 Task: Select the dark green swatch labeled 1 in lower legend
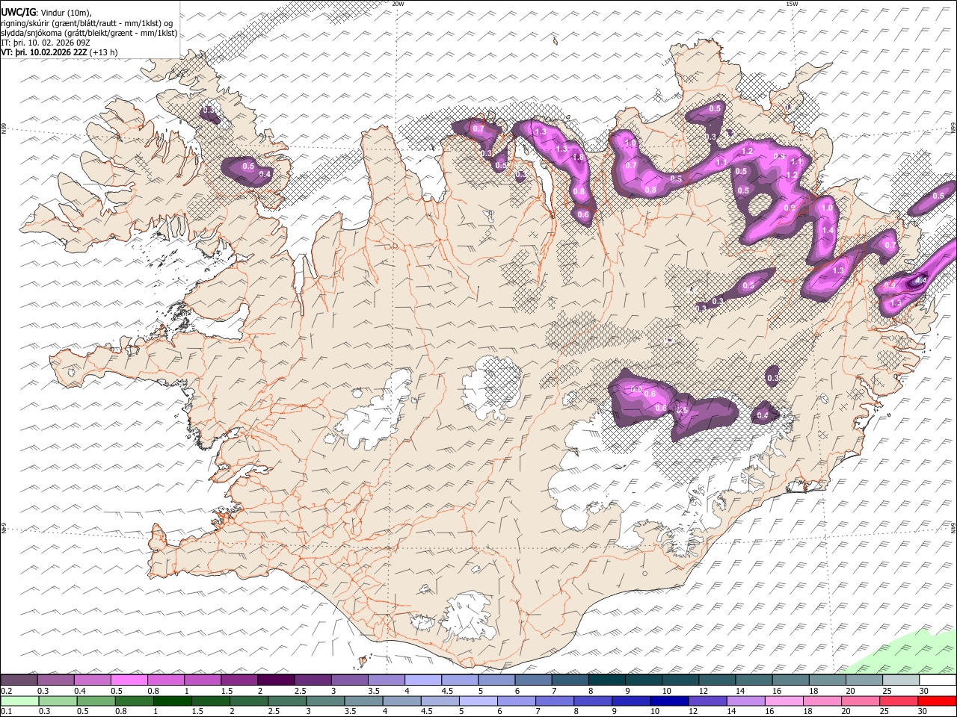[x=173, y=701]
